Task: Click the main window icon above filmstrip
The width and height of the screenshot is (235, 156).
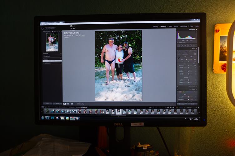Action: click(x=43, y=107)
